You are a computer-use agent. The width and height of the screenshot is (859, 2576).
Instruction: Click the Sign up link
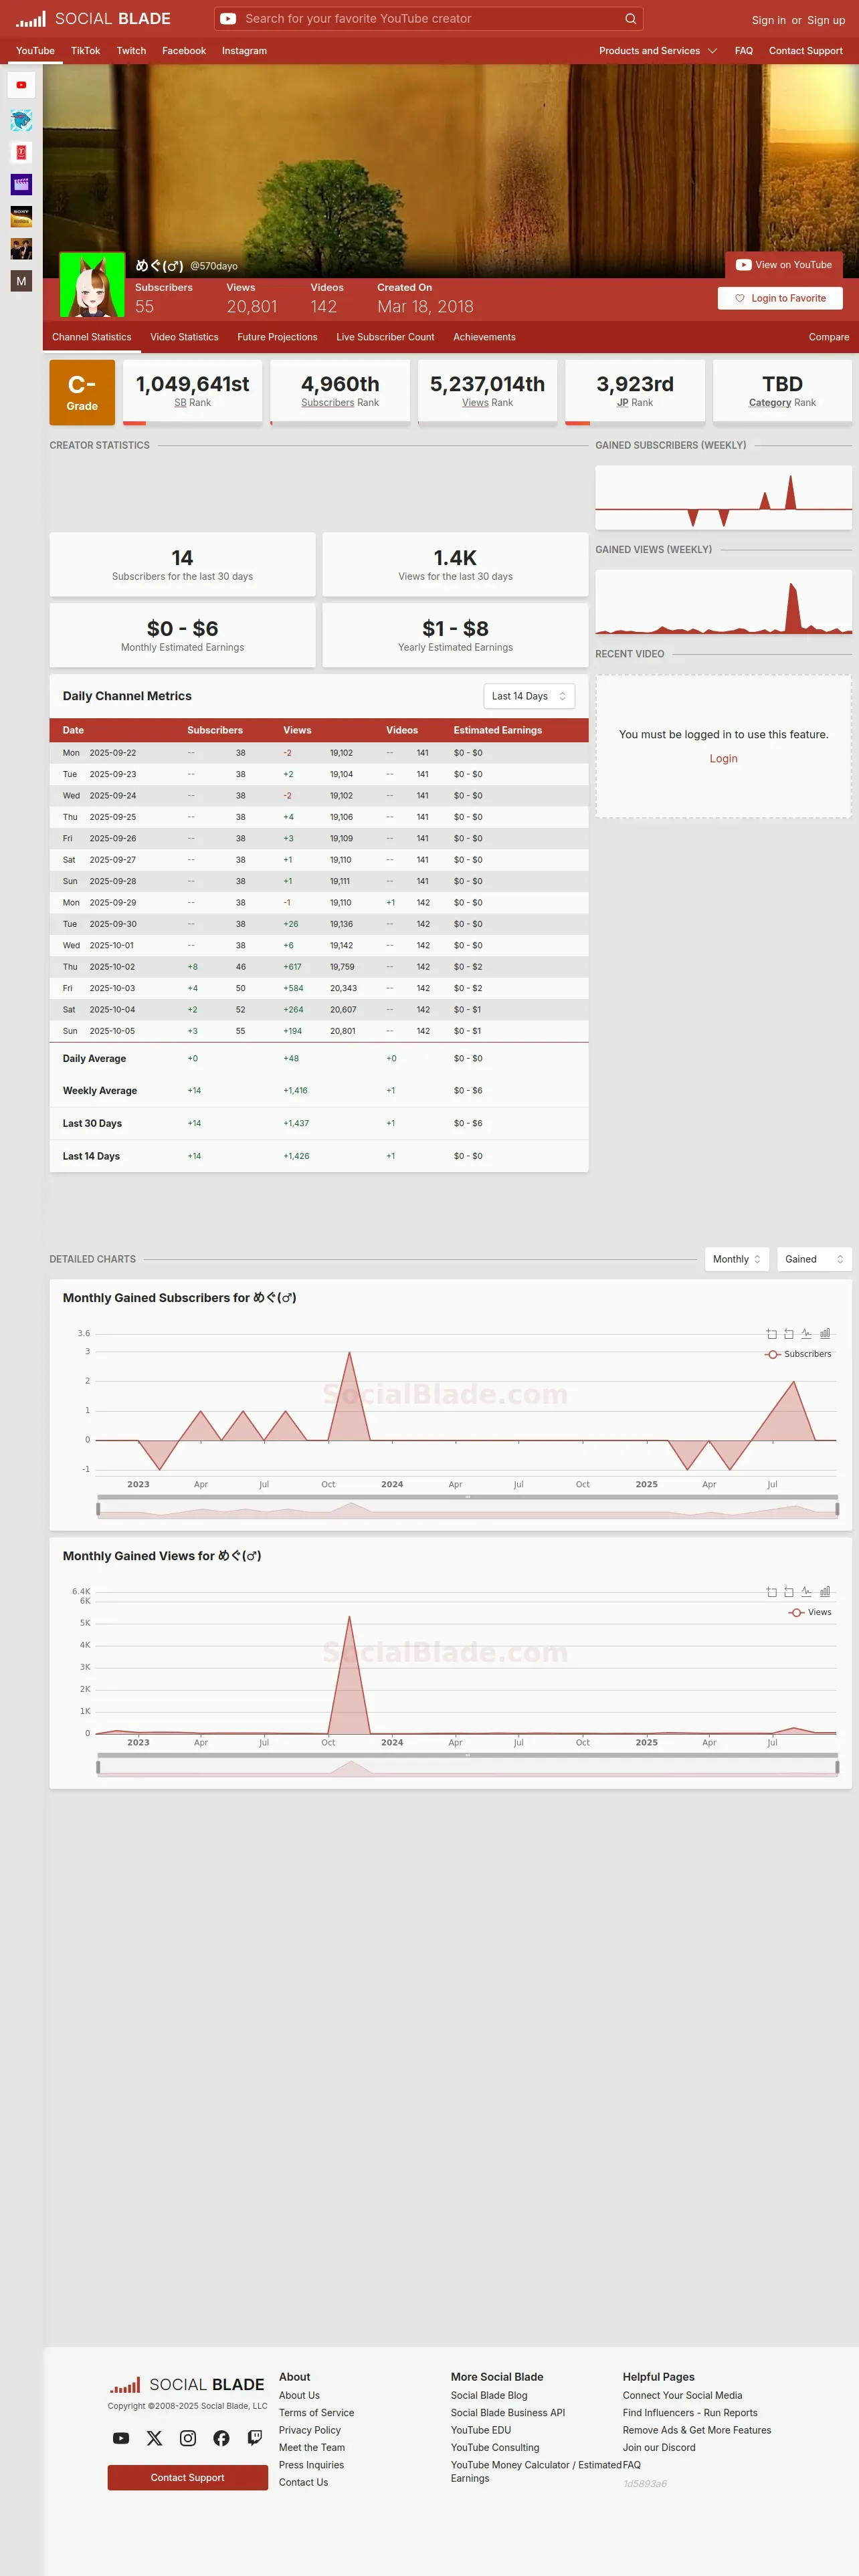click(826, 20)
